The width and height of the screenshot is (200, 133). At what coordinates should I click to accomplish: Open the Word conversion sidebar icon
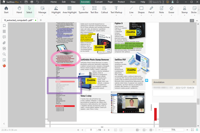click(x=4, y=49)
